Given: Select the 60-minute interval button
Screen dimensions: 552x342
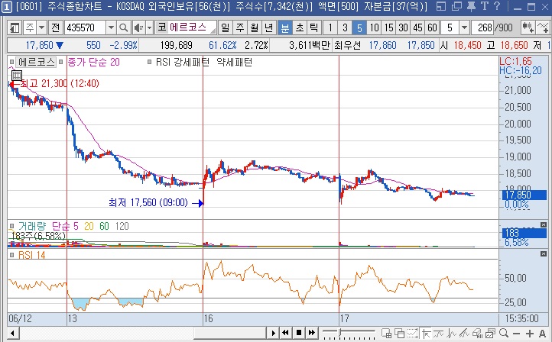Looking at the screenshot, I should tap(432, 27).
